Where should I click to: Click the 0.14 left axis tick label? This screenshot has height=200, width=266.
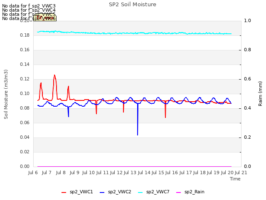(25, 65)
